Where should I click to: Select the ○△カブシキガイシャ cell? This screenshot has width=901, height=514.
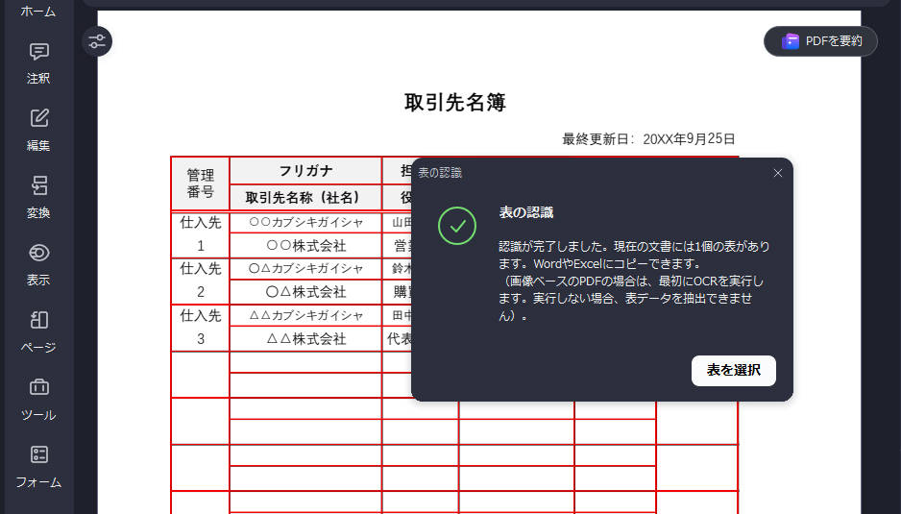[x=305, y=268]
